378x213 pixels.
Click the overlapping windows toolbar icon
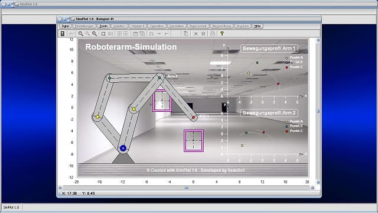142,34
